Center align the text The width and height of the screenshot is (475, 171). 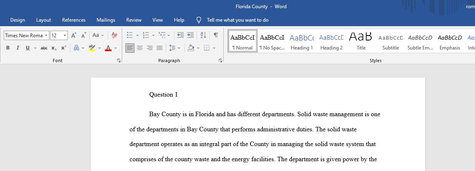140,47
